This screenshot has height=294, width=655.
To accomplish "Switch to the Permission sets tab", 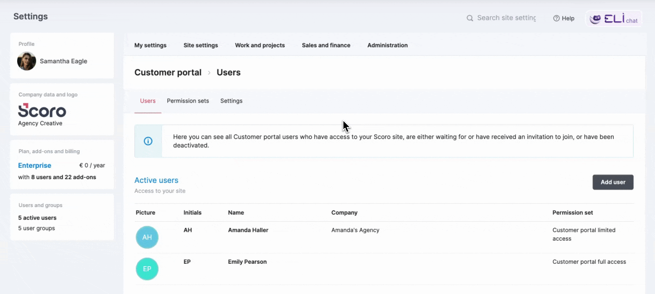I will tap(188, 101).
